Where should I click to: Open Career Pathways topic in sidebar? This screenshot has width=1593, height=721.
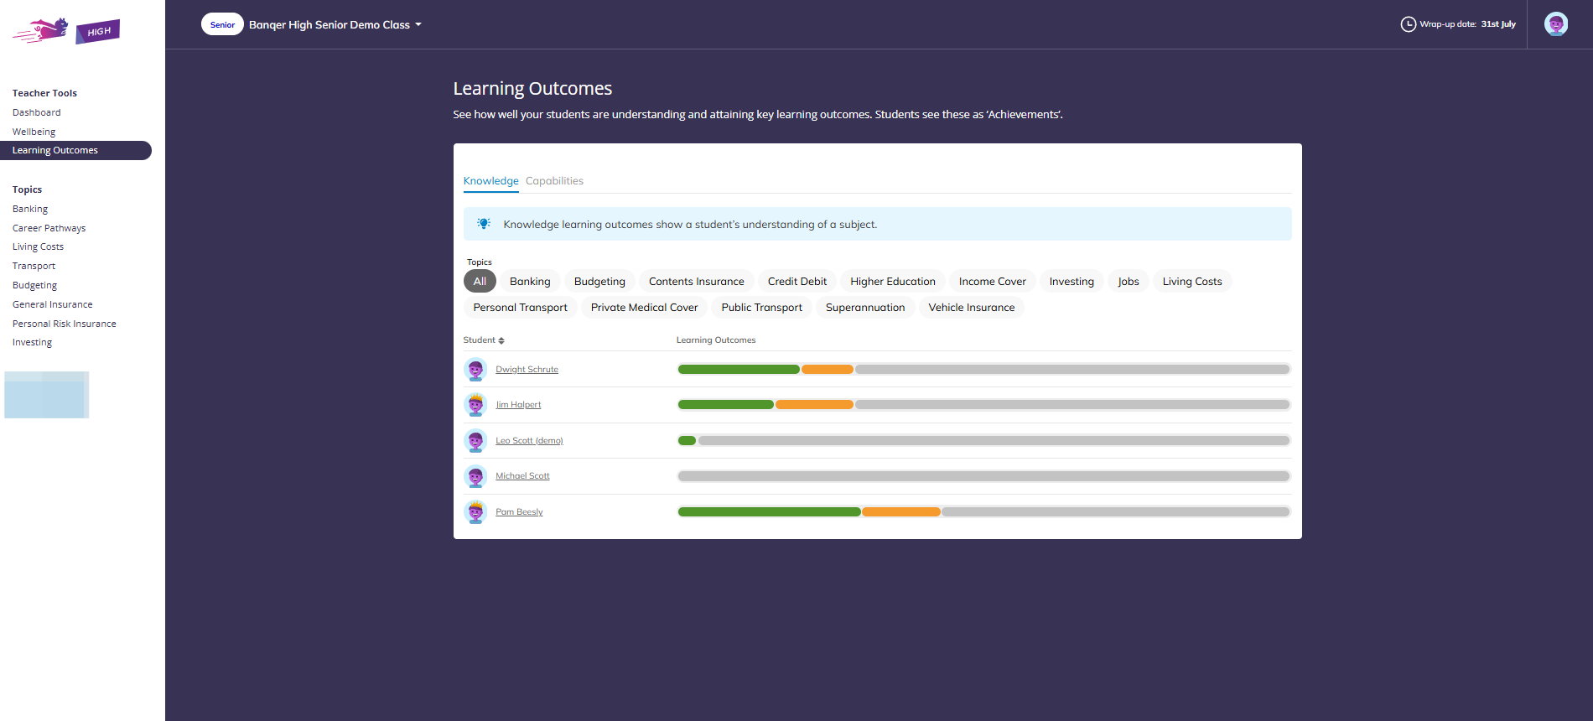point(49,228)
